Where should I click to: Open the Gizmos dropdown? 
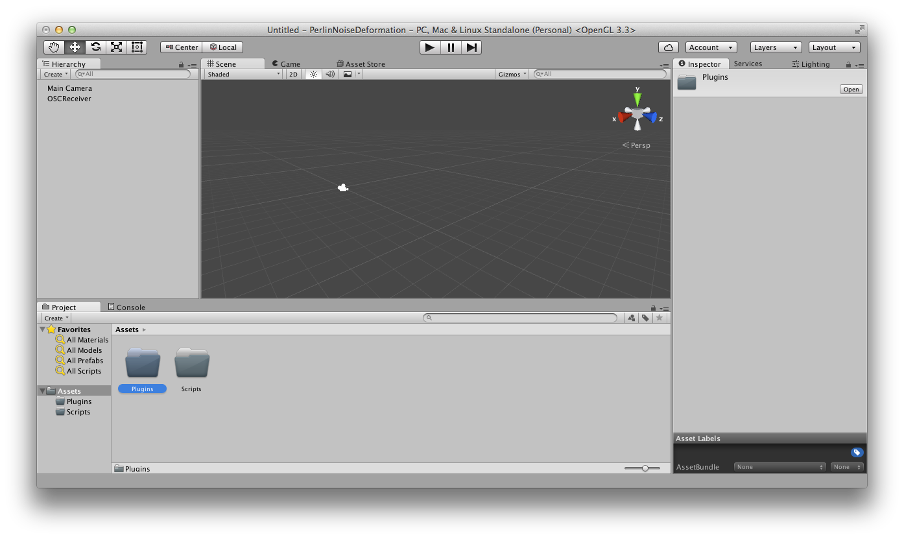(x=512, y=74)
